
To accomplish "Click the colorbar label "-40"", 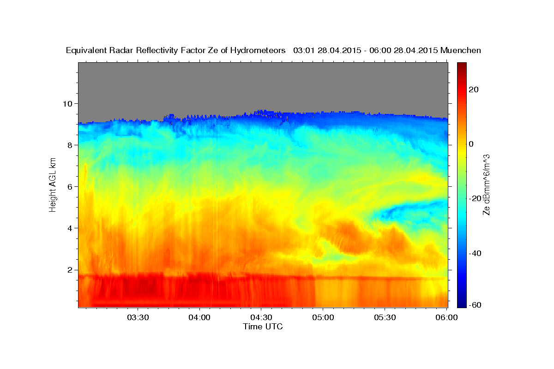I will [476, 253].
